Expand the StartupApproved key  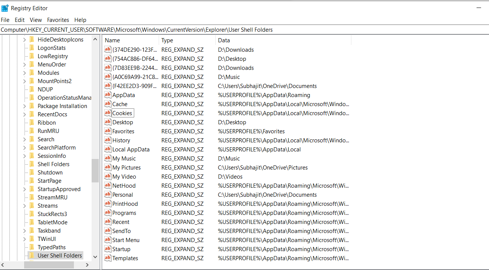(25, 189)
